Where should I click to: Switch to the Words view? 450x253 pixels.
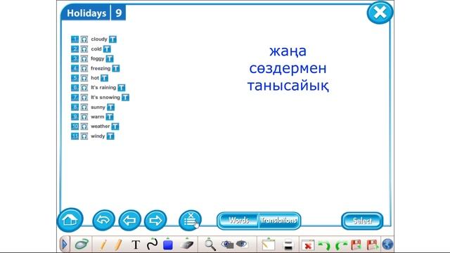point(238,221)
